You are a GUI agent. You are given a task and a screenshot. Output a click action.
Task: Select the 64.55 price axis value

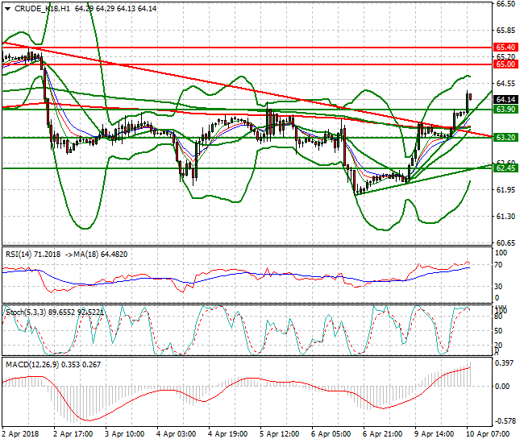click(505, 84)
